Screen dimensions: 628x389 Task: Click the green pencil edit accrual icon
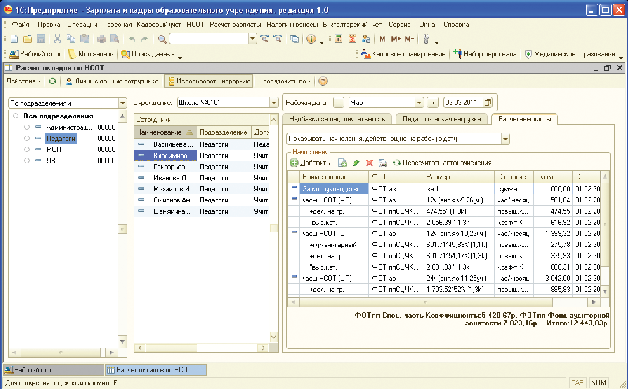(356, 163)
